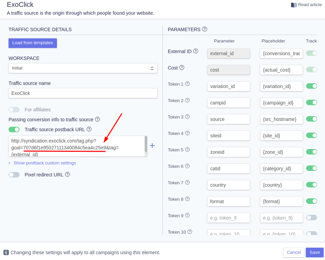325x260 pixels.
Task: Open the Workspace Initial dropdown
Action: 83,68
